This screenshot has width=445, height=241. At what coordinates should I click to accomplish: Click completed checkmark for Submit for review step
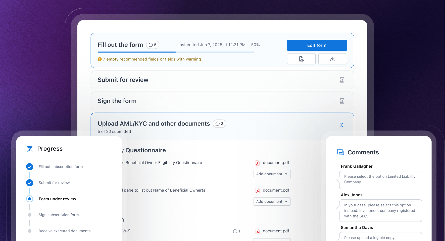pos(30,183)
